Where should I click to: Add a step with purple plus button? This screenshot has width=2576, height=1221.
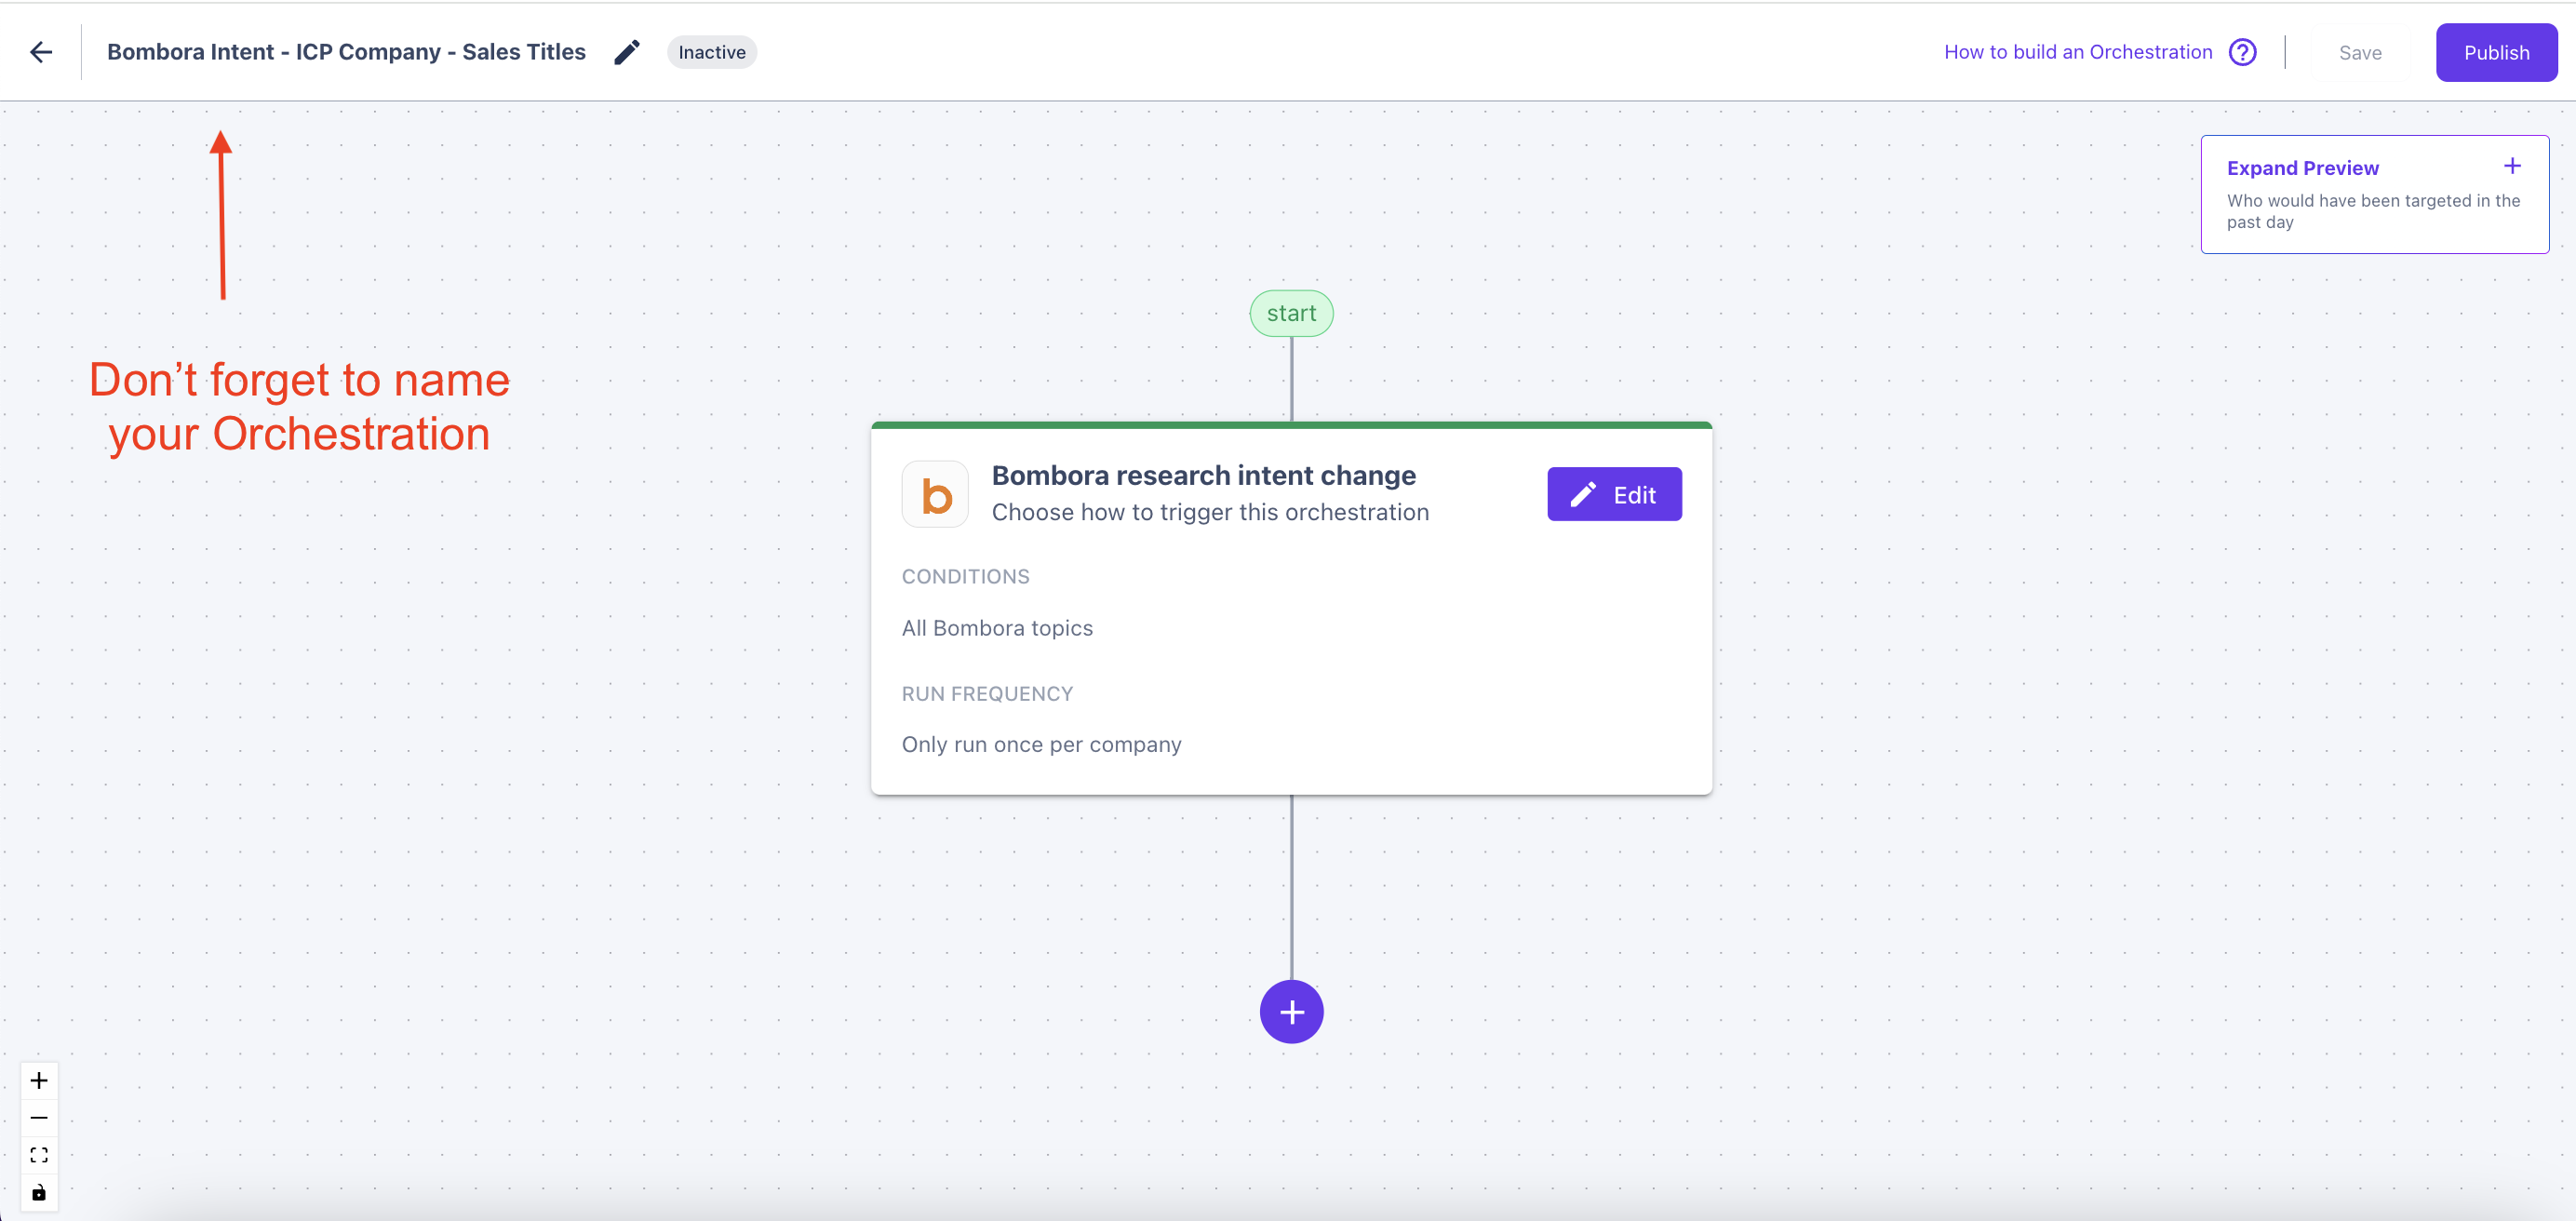1291,1012
